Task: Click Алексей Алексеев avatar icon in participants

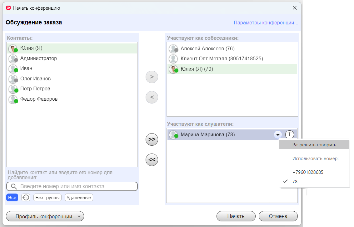Action: [x=173, y=49]
